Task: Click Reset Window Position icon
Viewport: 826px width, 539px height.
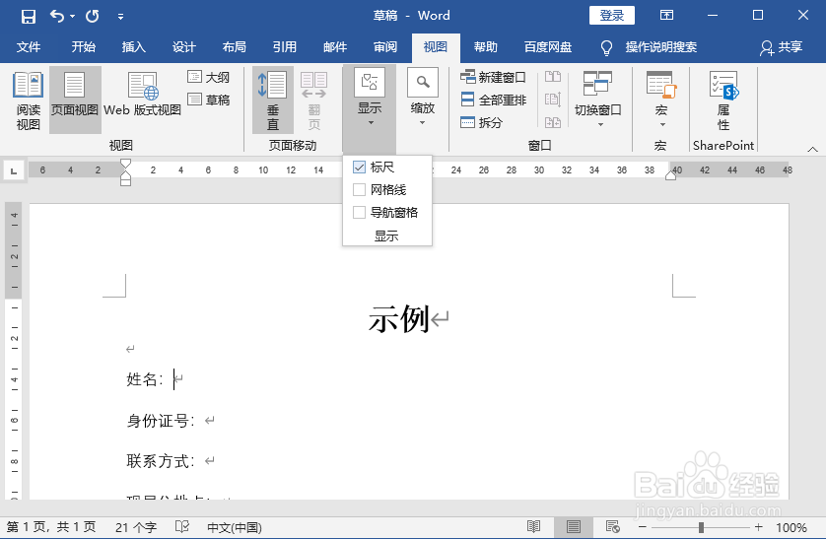Action: pyautogui.click(x=553, y=122)
